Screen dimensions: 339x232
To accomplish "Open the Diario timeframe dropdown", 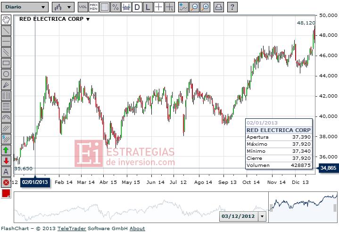I will (25, 7).
